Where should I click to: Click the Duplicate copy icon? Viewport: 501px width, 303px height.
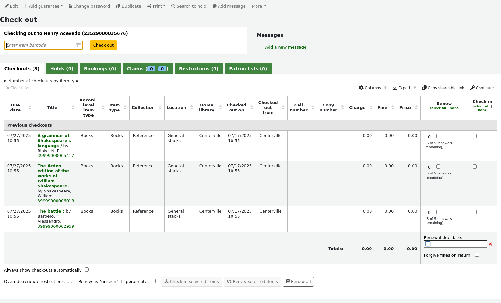tap(118, 6)
